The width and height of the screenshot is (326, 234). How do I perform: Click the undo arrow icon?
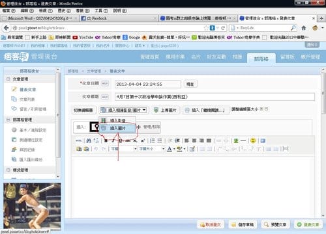(x=96, y=149)
